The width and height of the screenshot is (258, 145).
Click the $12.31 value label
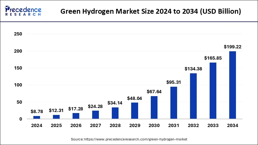[56, 110]
